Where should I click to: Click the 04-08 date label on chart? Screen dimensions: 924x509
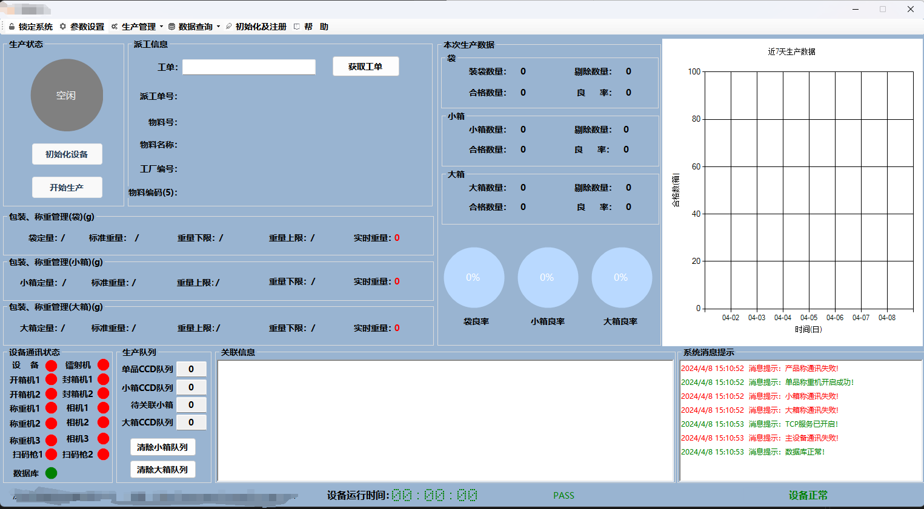click(x=887, y=318)
